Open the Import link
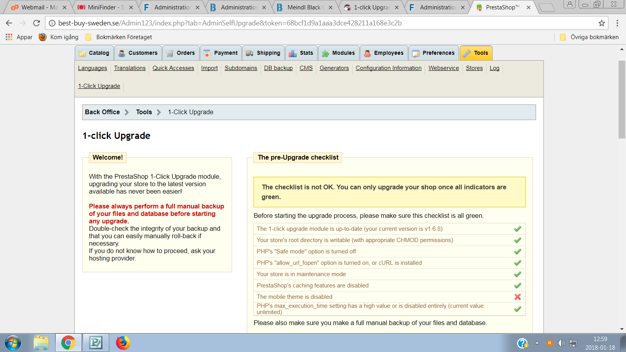This screenshot has height=352, width=626. point(209,68)
